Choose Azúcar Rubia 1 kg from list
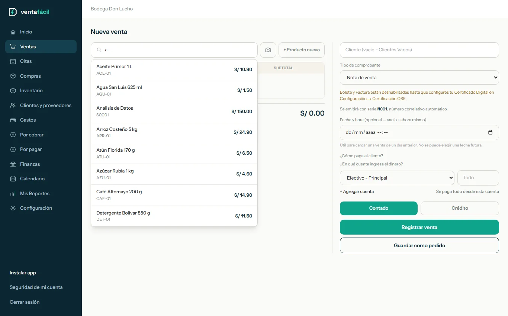Image resolution: width=508 pixels, height=316 pixels. (174, 174)
